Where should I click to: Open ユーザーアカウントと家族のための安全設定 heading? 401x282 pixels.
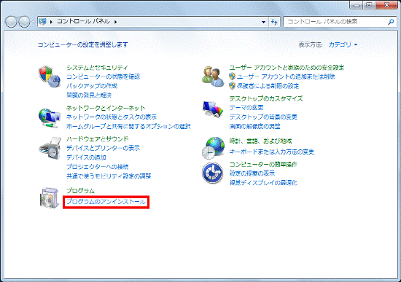click(287, 68)
